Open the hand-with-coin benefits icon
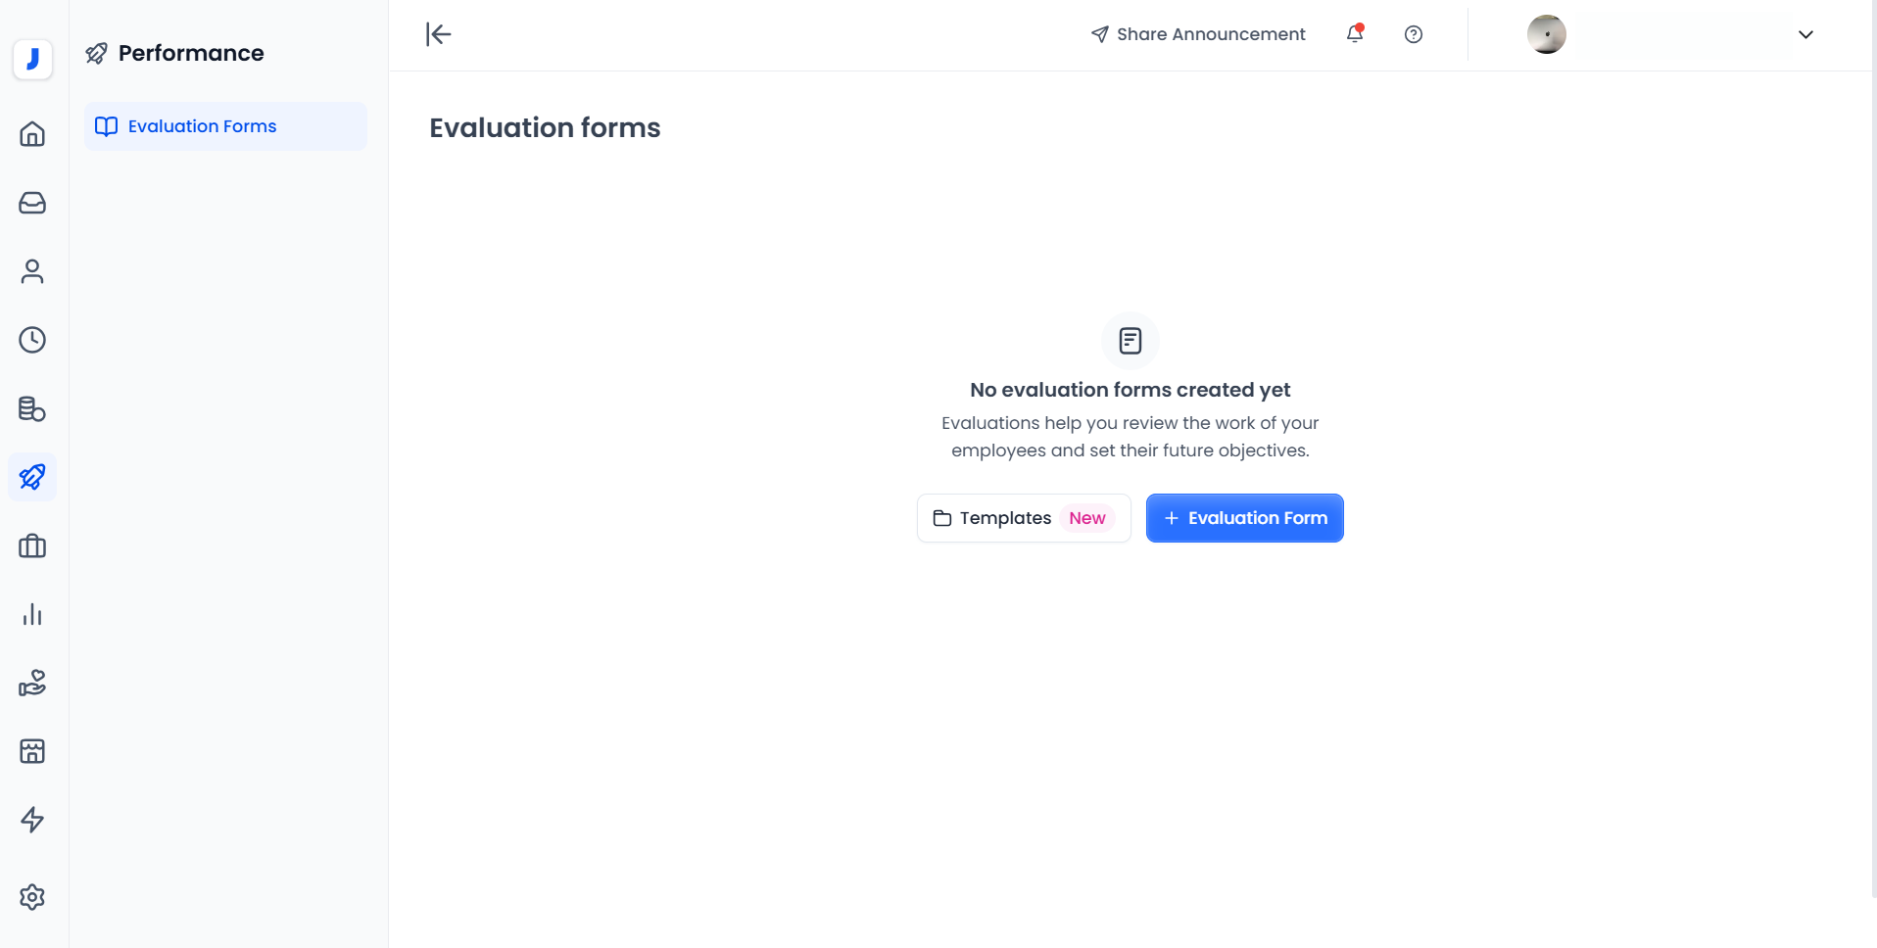1877x948 pixels. click(32, 683)
